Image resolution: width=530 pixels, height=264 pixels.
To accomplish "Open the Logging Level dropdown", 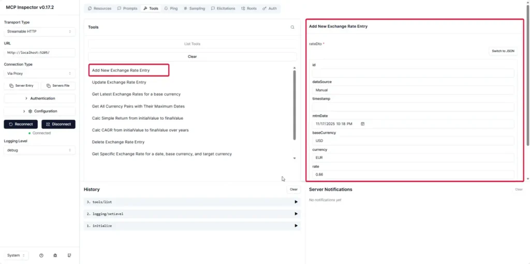I will point(39,150).
